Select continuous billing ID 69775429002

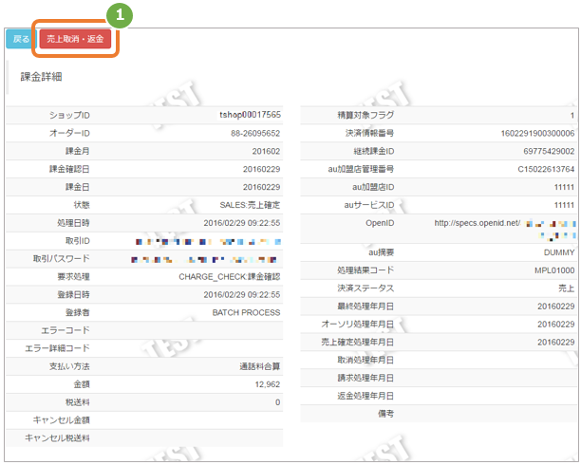point(549,151)
